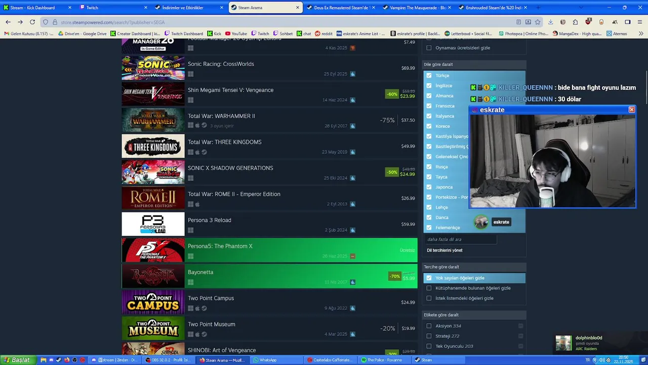This screenshot has height=365, width=648.
Task: Open the YouTube bookmark
Action: click(x=236, y=33)
